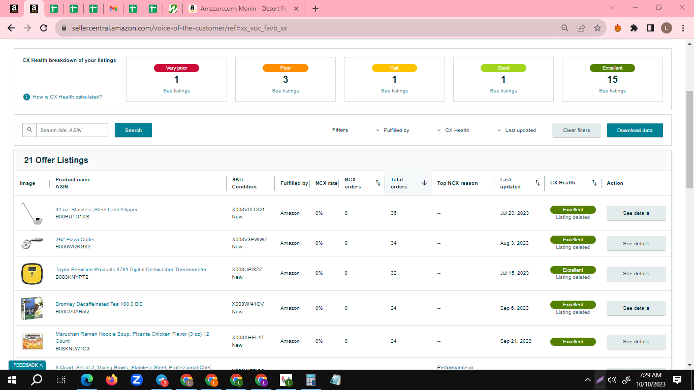Open How is CX Health calculated link
Image resolution: width=694 pixels, height=390 pixels.
[67, 96]
